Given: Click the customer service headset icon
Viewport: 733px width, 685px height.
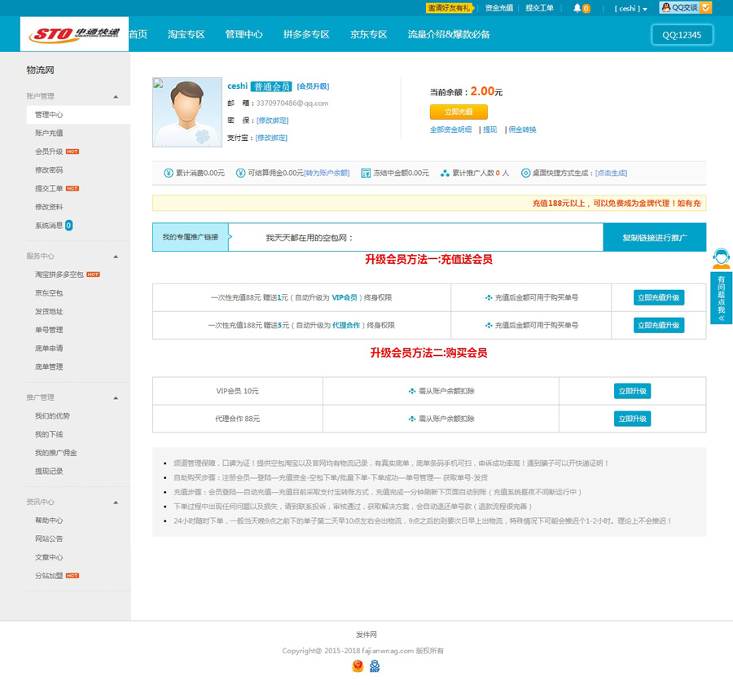Looking at the screenshot, I should pos(721,259).
